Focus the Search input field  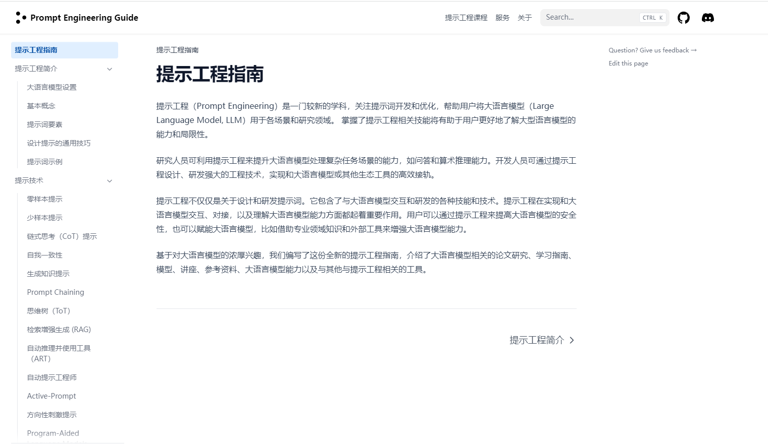[x=604, y=18]
